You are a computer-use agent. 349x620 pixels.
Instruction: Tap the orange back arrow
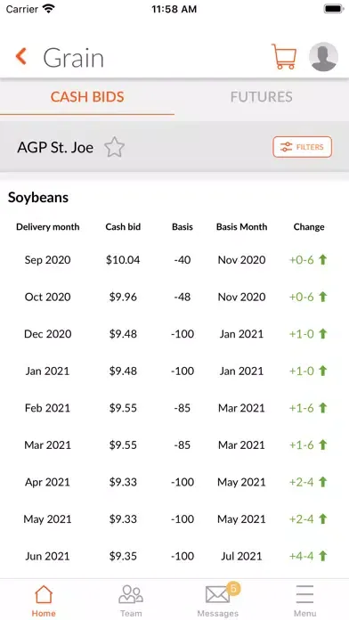[21, 56]
